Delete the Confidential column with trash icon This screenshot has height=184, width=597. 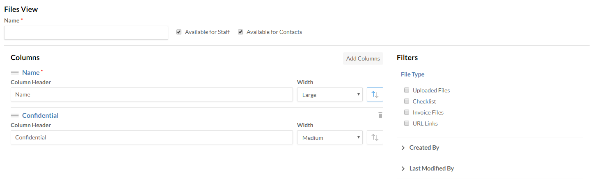pos(380,115)
